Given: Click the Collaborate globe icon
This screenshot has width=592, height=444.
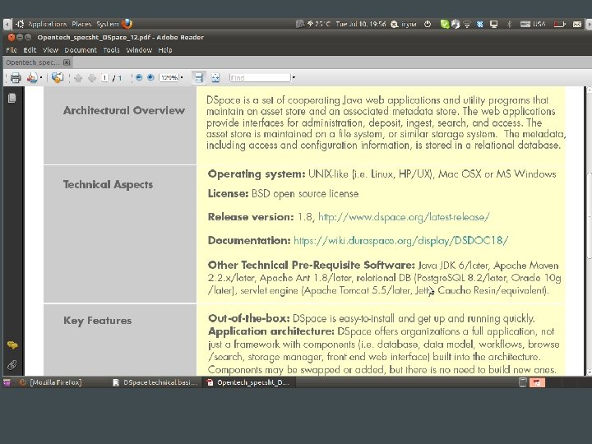Looking at the screenshot, I should (58, 78).
